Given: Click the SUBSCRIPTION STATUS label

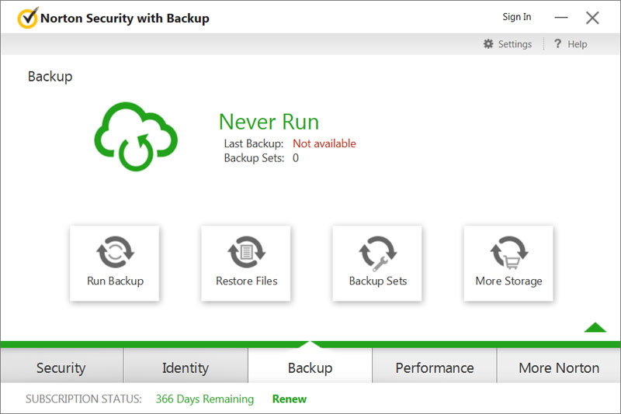Looking at the screenshot, I should point(84,399).
